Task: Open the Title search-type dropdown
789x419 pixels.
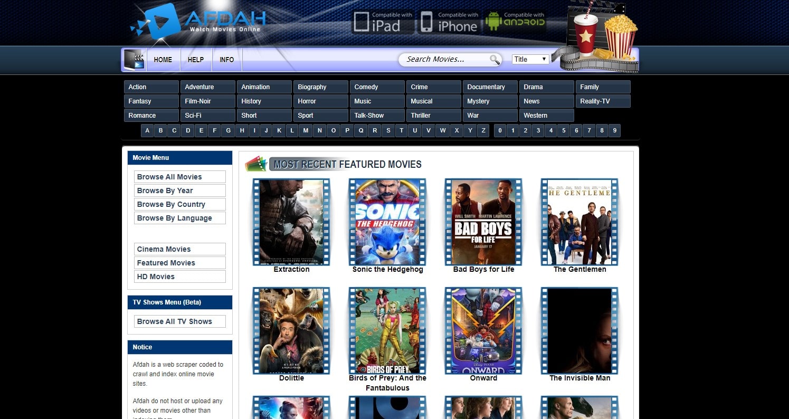Action: click(530, 59)
